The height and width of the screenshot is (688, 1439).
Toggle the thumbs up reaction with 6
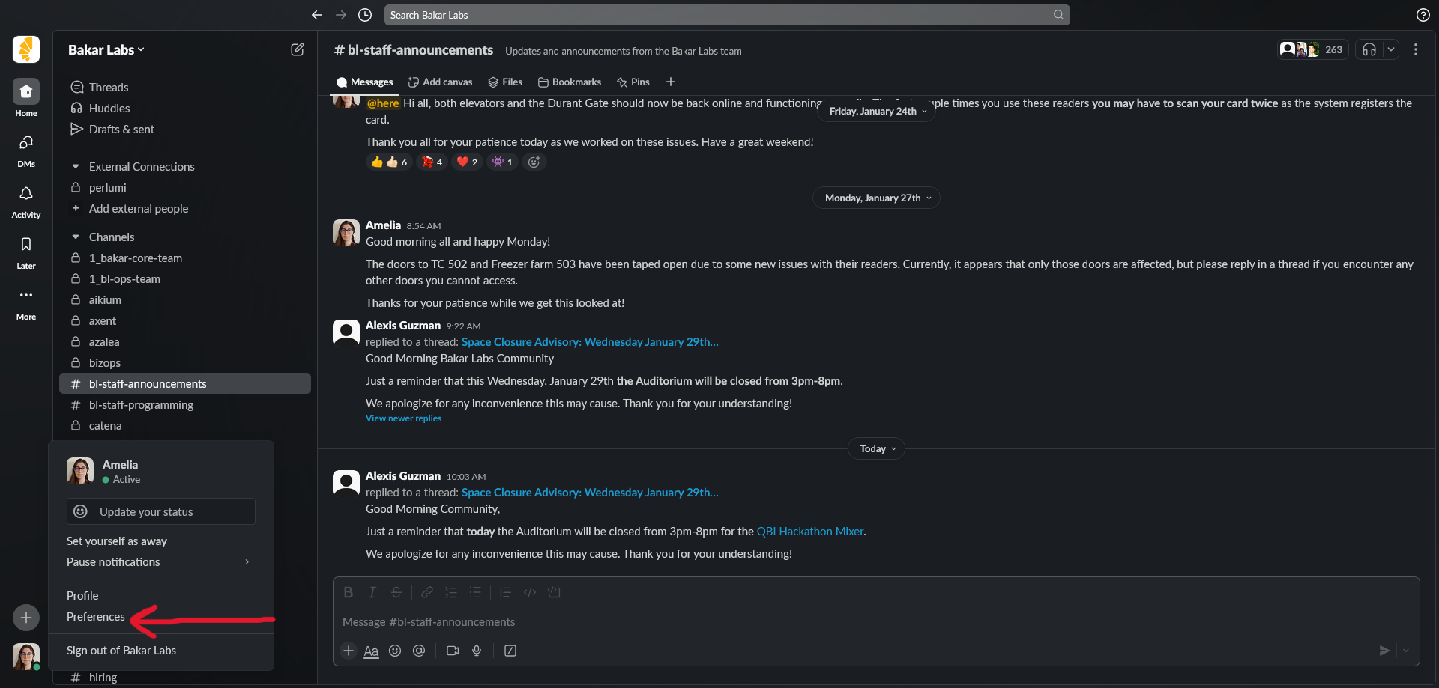[389, 162]
